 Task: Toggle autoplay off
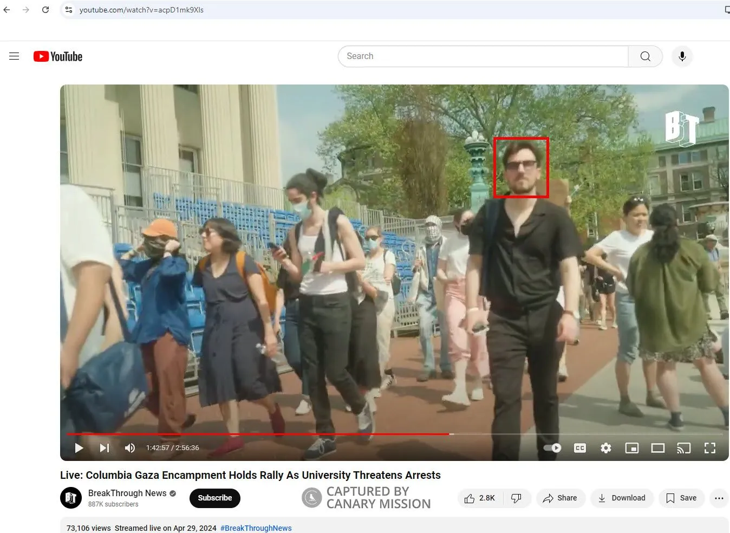(552, 448)
